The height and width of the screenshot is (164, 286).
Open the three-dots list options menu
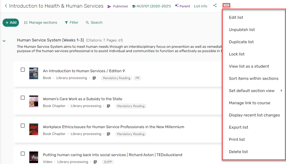click(x=226, y=5)
